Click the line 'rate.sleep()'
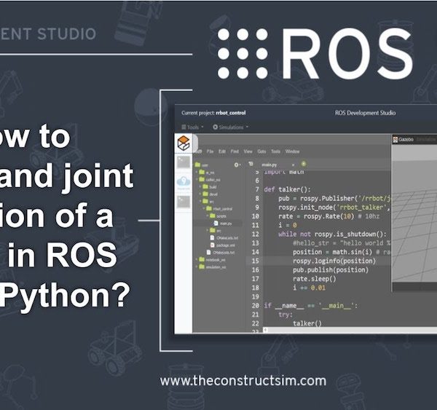 point(315,279)
